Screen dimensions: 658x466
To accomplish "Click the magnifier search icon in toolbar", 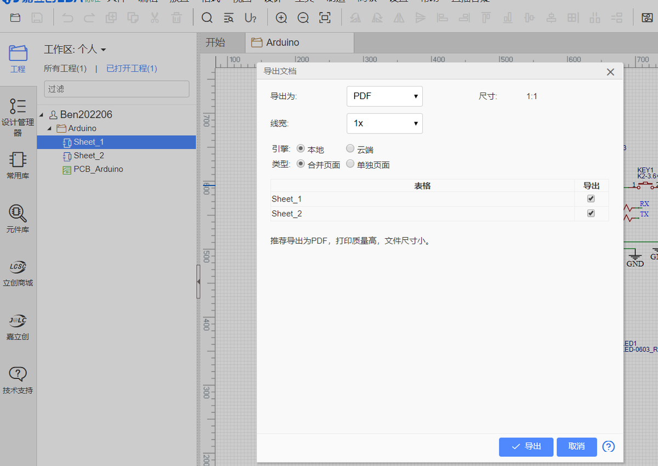I will click(x=207, y=18).
